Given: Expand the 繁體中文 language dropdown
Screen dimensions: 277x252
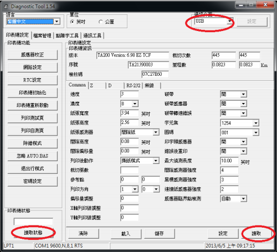Looking at the screenshot, I should (x=57, y=22).
